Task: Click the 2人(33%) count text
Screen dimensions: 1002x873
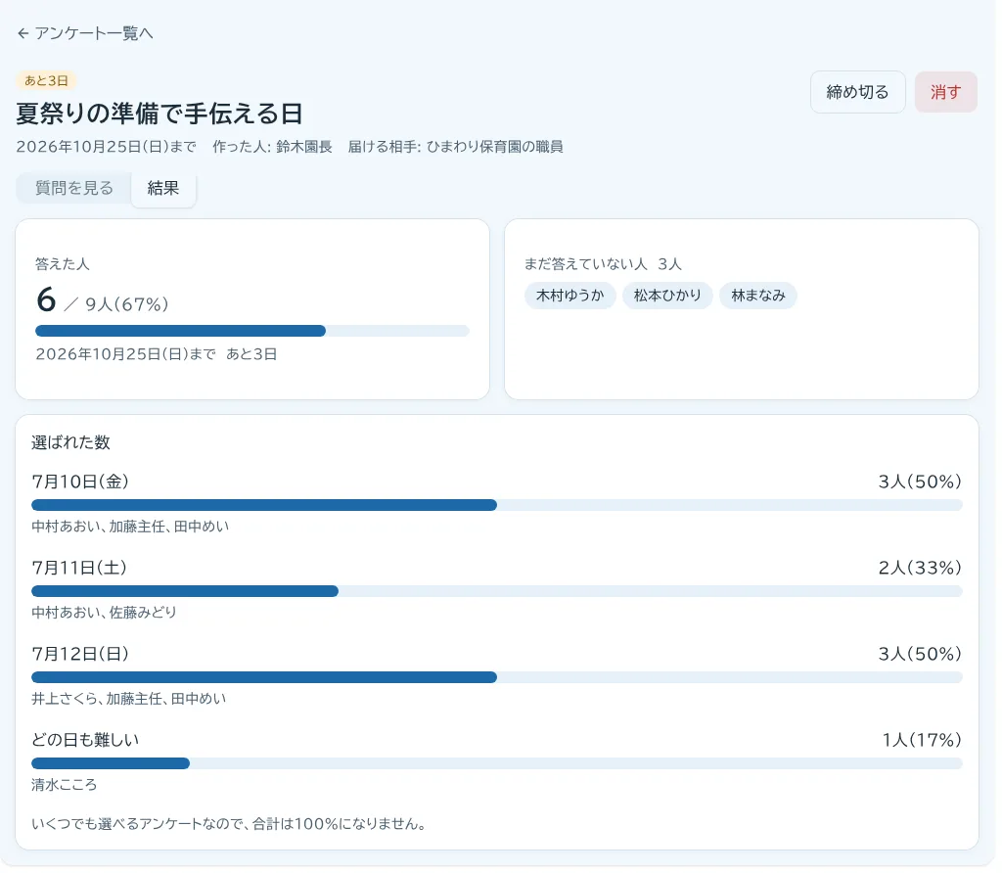Action: (x=920, y=568)
